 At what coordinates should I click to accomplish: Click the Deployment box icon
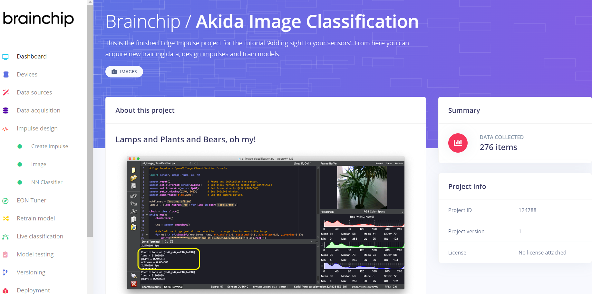(x=5, y=290)
